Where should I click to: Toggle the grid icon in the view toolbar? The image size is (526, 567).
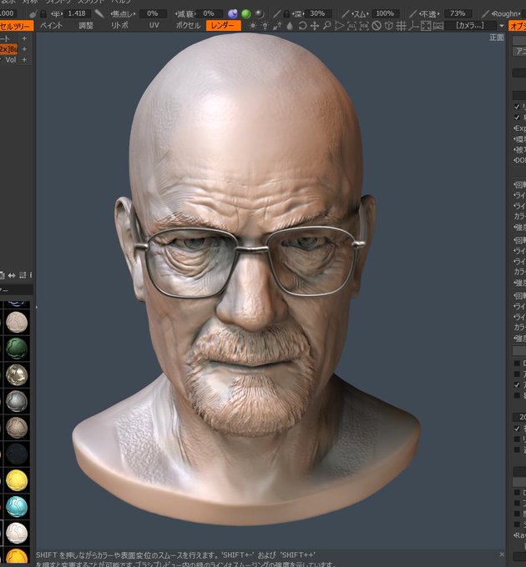pos(401,26)
